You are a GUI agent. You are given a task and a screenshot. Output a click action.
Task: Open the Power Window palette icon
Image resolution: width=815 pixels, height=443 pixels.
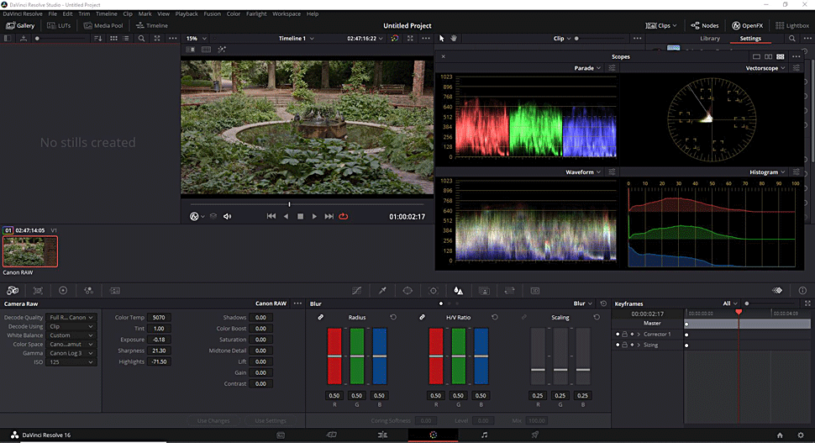(407, 291)
